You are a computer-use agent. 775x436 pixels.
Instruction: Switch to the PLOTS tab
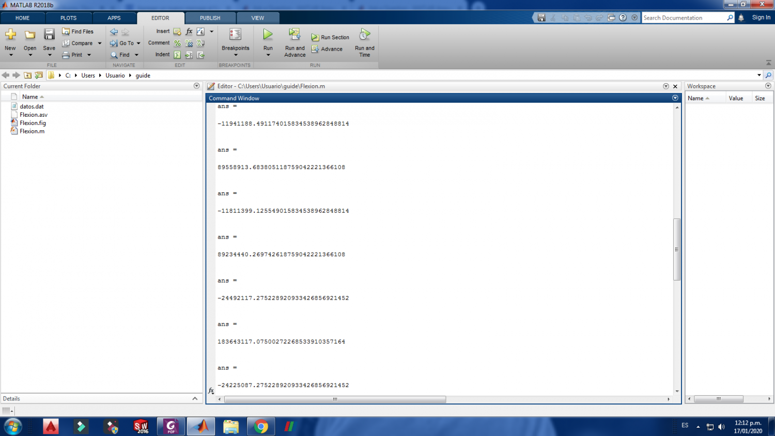[x=69, y=18]
